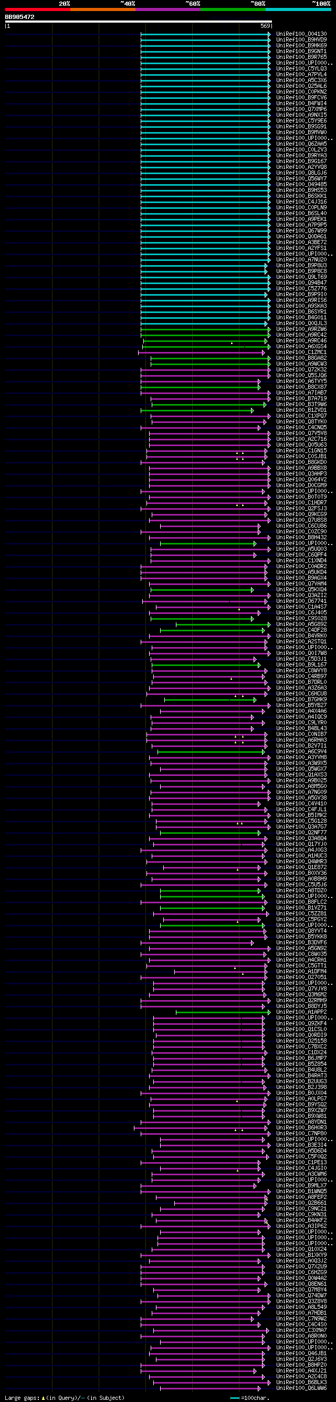The image size is (336, 1402).
Task: Select the UniRef100_D0CGM9 label
Action: tap(301, 486)
